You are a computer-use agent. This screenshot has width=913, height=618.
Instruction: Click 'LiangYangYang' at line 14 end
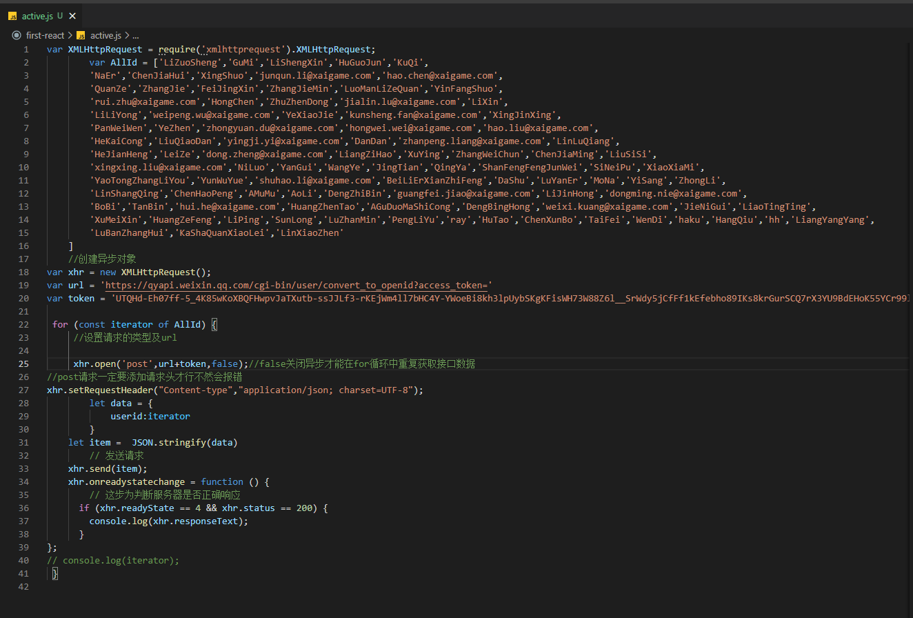coord(832,219)
